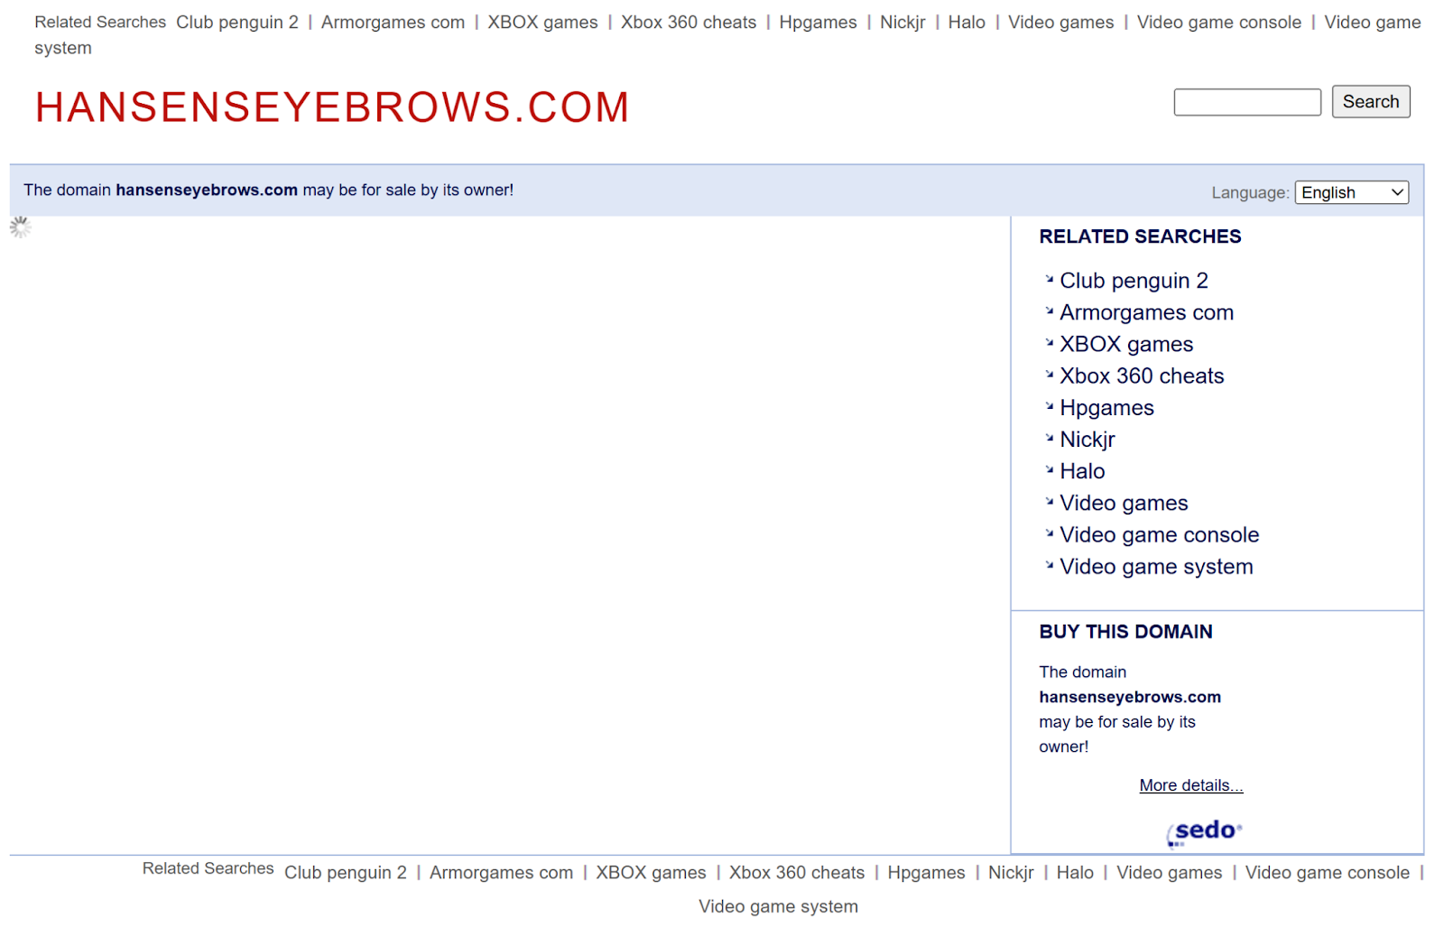
Task: Click the Sedo logo
Action: click(x=1204, y=831)
